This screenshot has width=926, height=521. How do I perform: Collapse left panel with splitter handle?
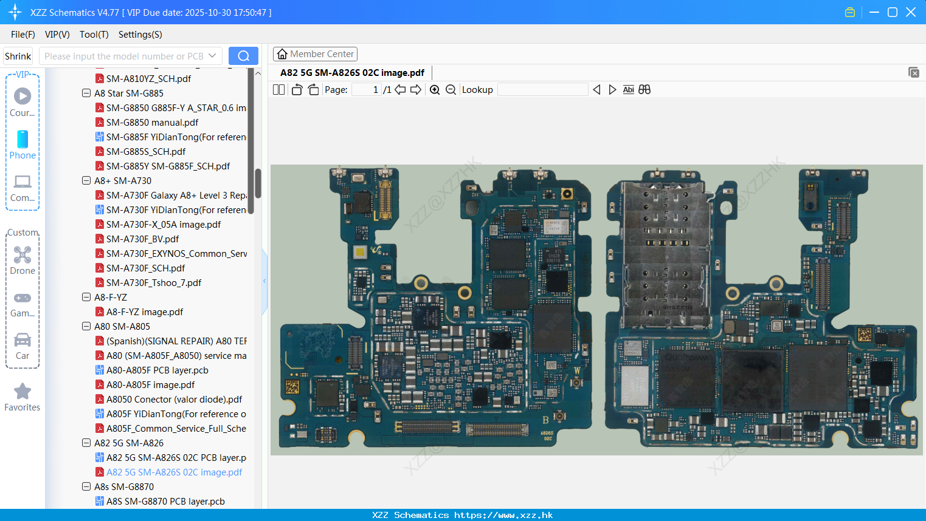[264, 281]
